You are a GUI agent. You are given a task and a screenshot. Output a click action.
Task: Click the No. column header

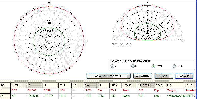click(5, 85)
